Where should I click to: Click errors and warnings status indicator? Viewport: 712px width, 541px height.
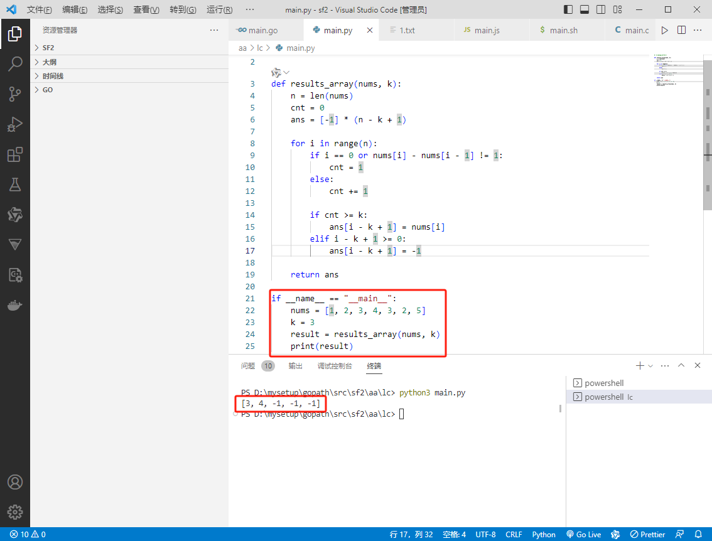pyautogui.click(x=28, y=534)
